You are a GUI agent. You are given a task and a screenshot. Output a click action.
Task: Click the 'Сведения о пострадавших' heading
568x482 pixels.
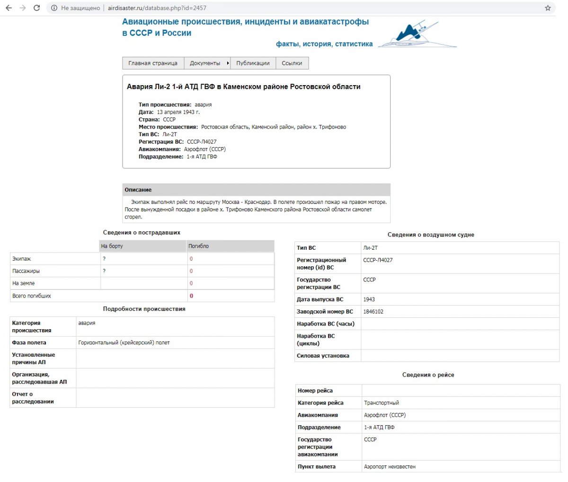142,232
